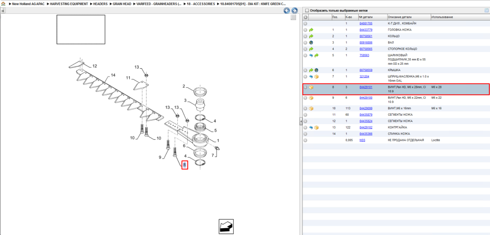Click green arrow icon for СТОПОРНОЕ КОЛЬЦО
Image resolution: width=490 pixels, height=235 pixels.
click(x=311, y=49)
